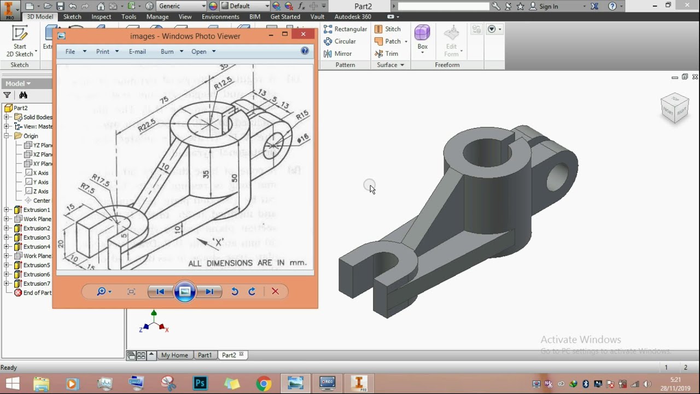Filter the Model browser with funnel icon

click(7, 95)
